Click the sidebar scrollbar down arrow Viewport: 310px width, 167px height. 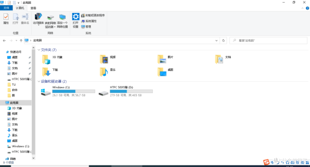[x=33, y=158]
